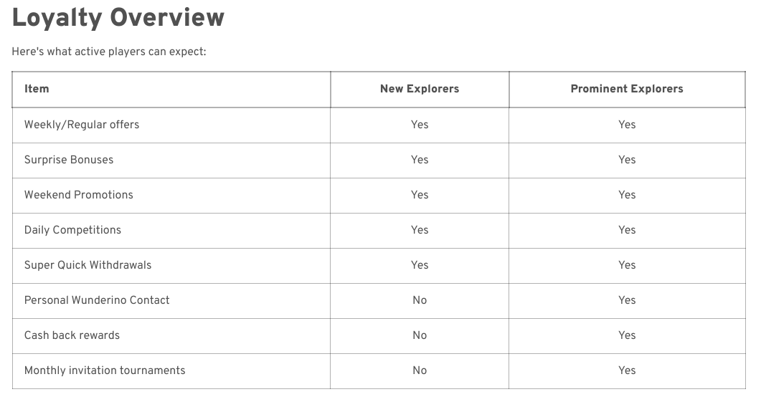Select the Weekend Promotions row label
This screenshot has width=761, height=402.
[79, 195]
